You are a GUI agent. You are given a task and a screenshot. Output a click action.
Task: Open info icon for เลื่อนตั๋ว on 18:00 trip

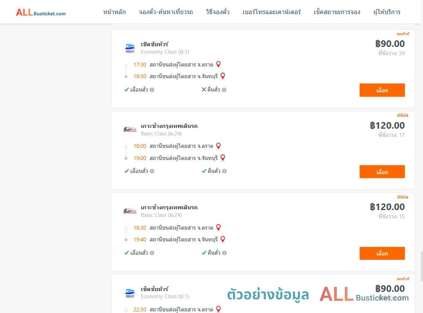(152, 171)
